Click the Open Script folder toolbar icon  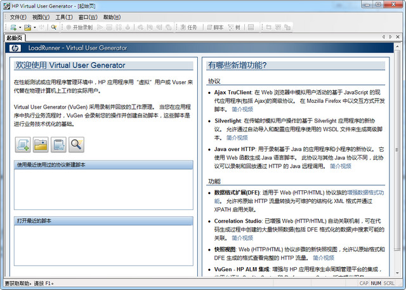pos(27,27)
